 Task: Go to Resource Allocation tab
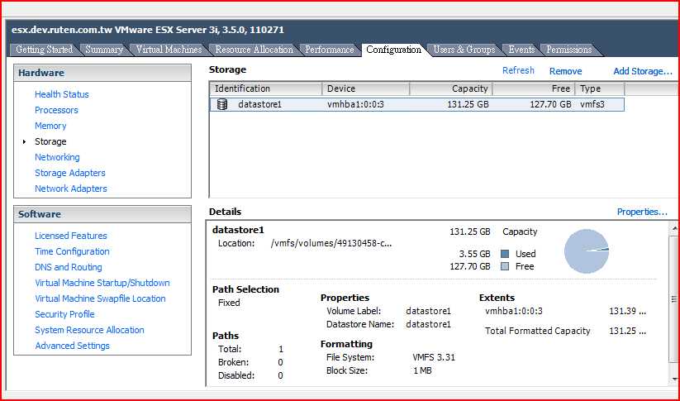coord(254,50)
